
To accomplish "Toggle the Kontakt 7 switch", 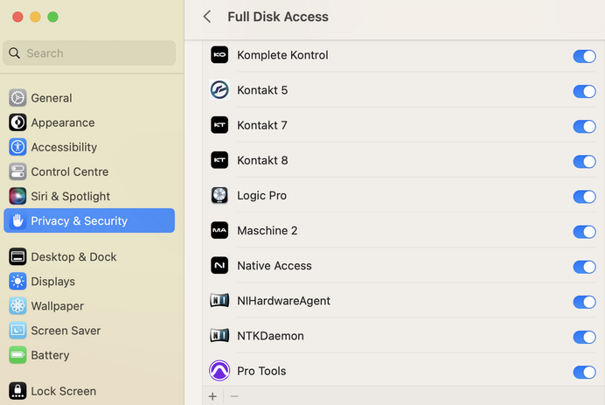I will 584,126.
